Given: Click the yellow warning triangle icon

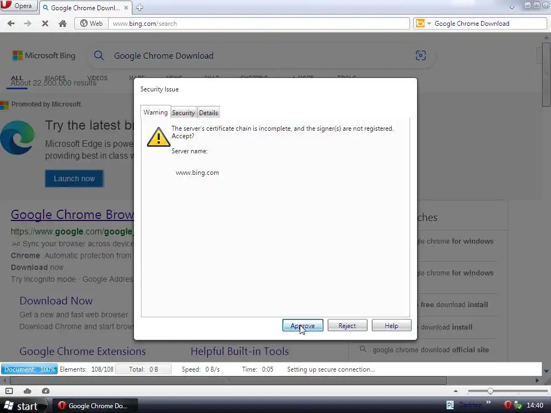Looking at the screenshot, I should click(159, 137).
